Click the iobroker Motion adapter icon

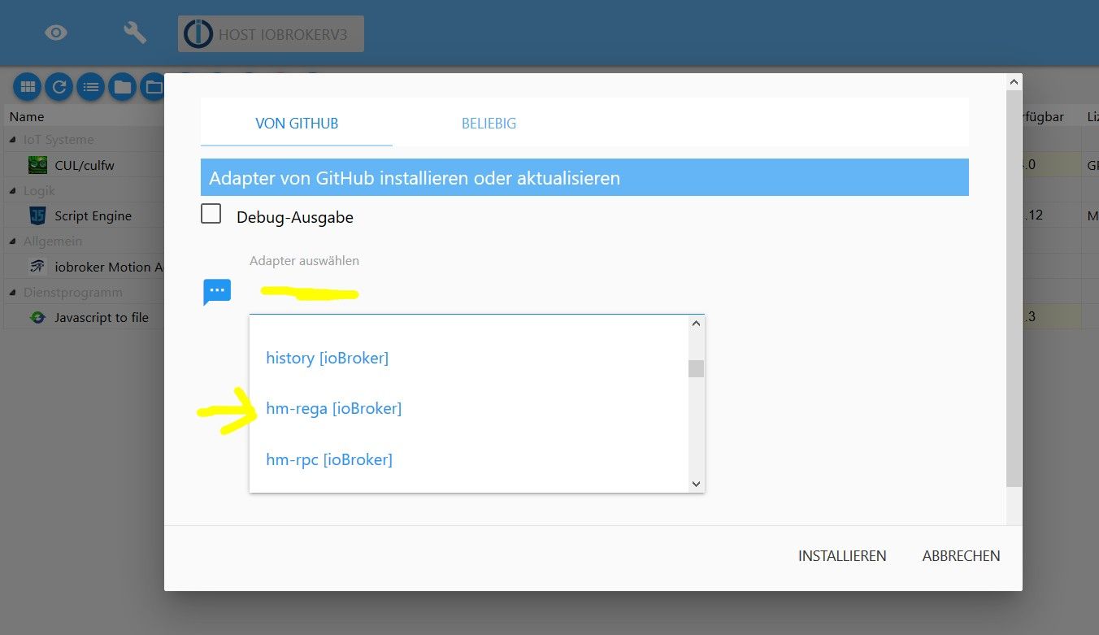(37, 267)
